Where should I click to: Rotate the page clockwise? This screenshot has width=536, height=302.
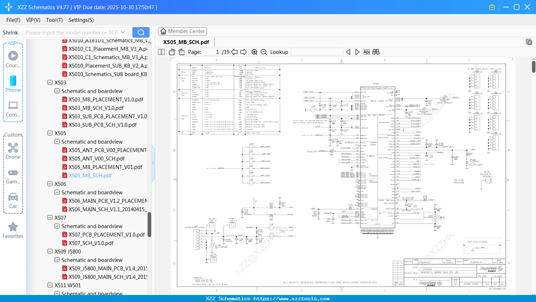[x=181, y=52]
